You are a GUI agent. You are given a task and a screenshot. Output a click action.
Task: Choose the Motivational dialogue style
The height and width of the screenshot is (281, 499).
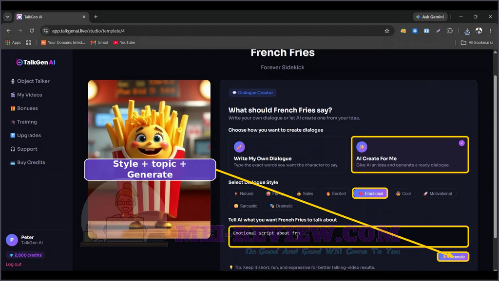(x=437, y=193)
